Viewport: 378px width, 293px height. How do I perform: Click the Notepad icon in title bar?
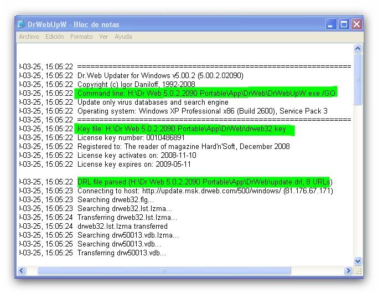point(21,24)
